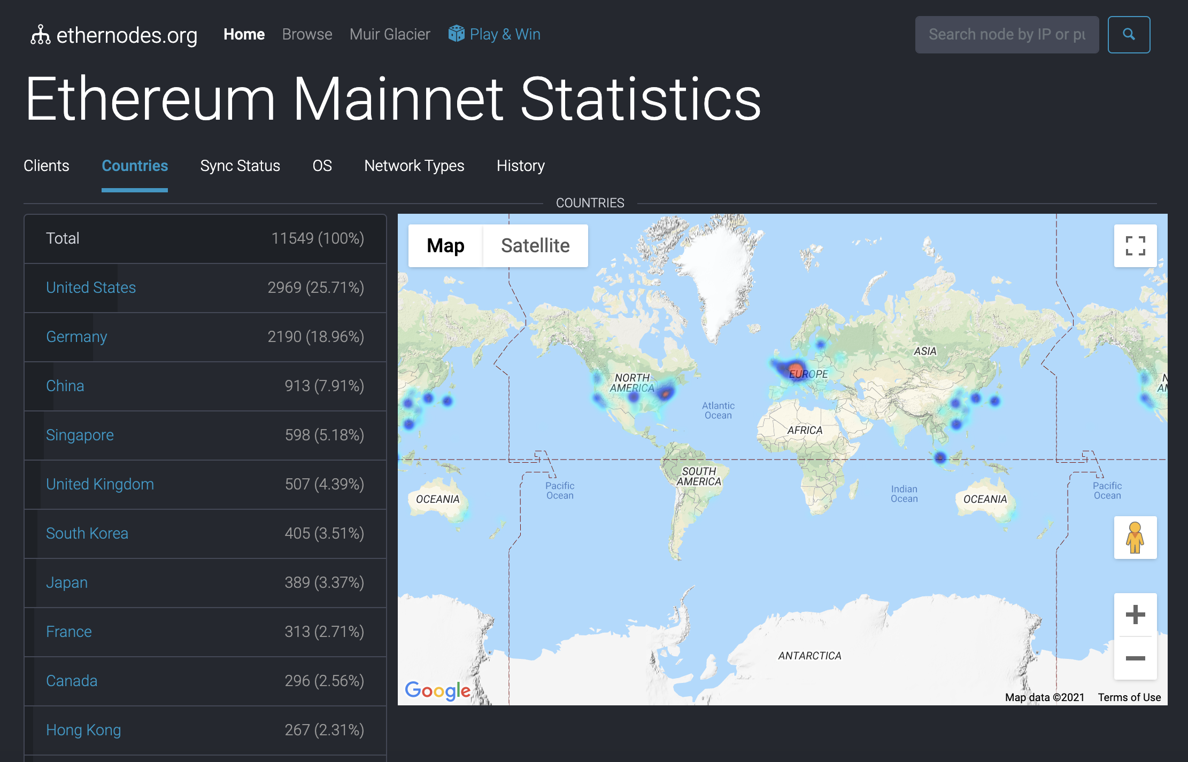Image resolution: width=1188 pixels, height=762 pixels.
Task: Click the Indian Ocean map label
Action: tap(904, 494)
